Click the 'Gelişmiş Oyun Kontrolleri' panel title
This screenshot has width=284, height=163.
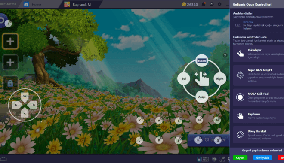(252, 4)
